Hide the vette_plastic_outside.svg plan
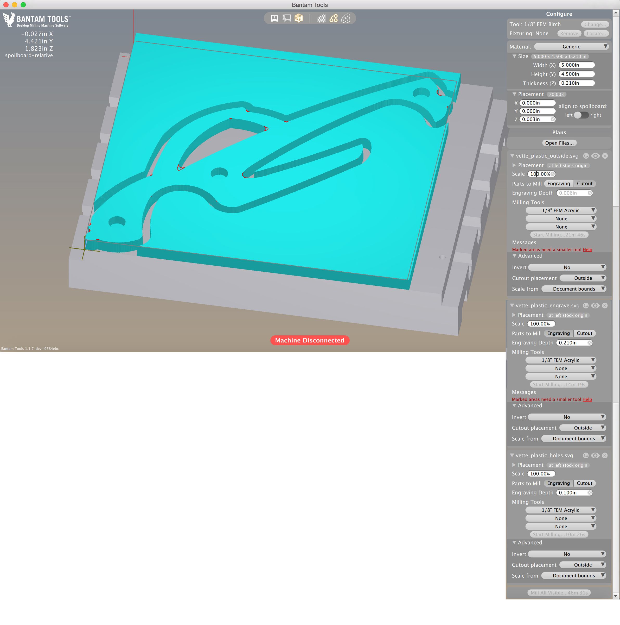Screen dimensions: 620x625 coord(596,156)
